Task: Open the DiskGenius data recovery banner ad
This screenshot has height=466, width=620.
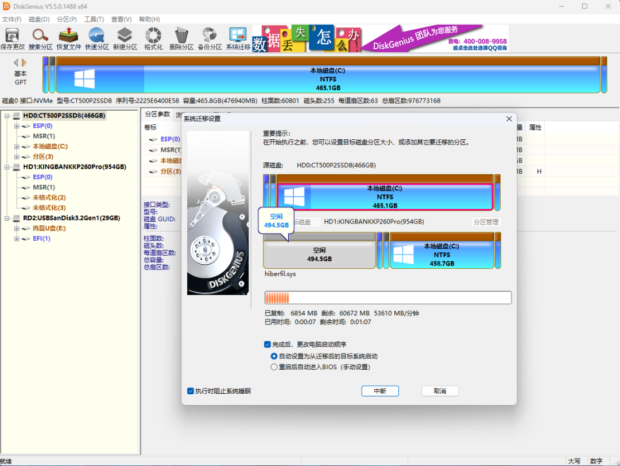Action: click(x=380, y=38)
